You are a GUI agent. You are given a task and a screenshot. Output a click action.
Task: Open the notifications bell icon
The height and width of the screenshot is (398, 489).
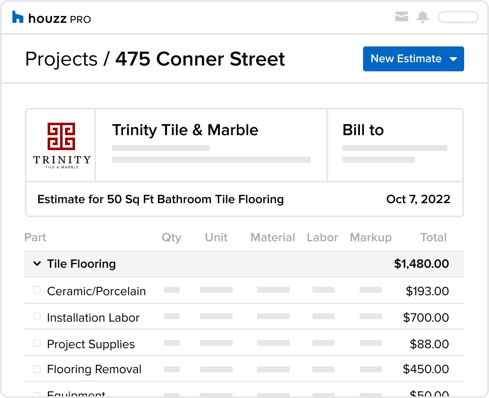(423, 17)
